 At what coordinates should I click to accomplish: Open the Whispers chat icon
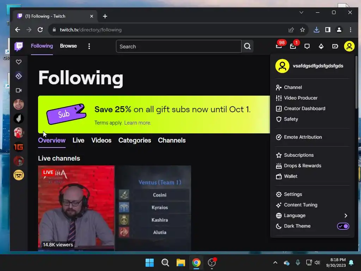pyautogui.click(x=307, y=46)
